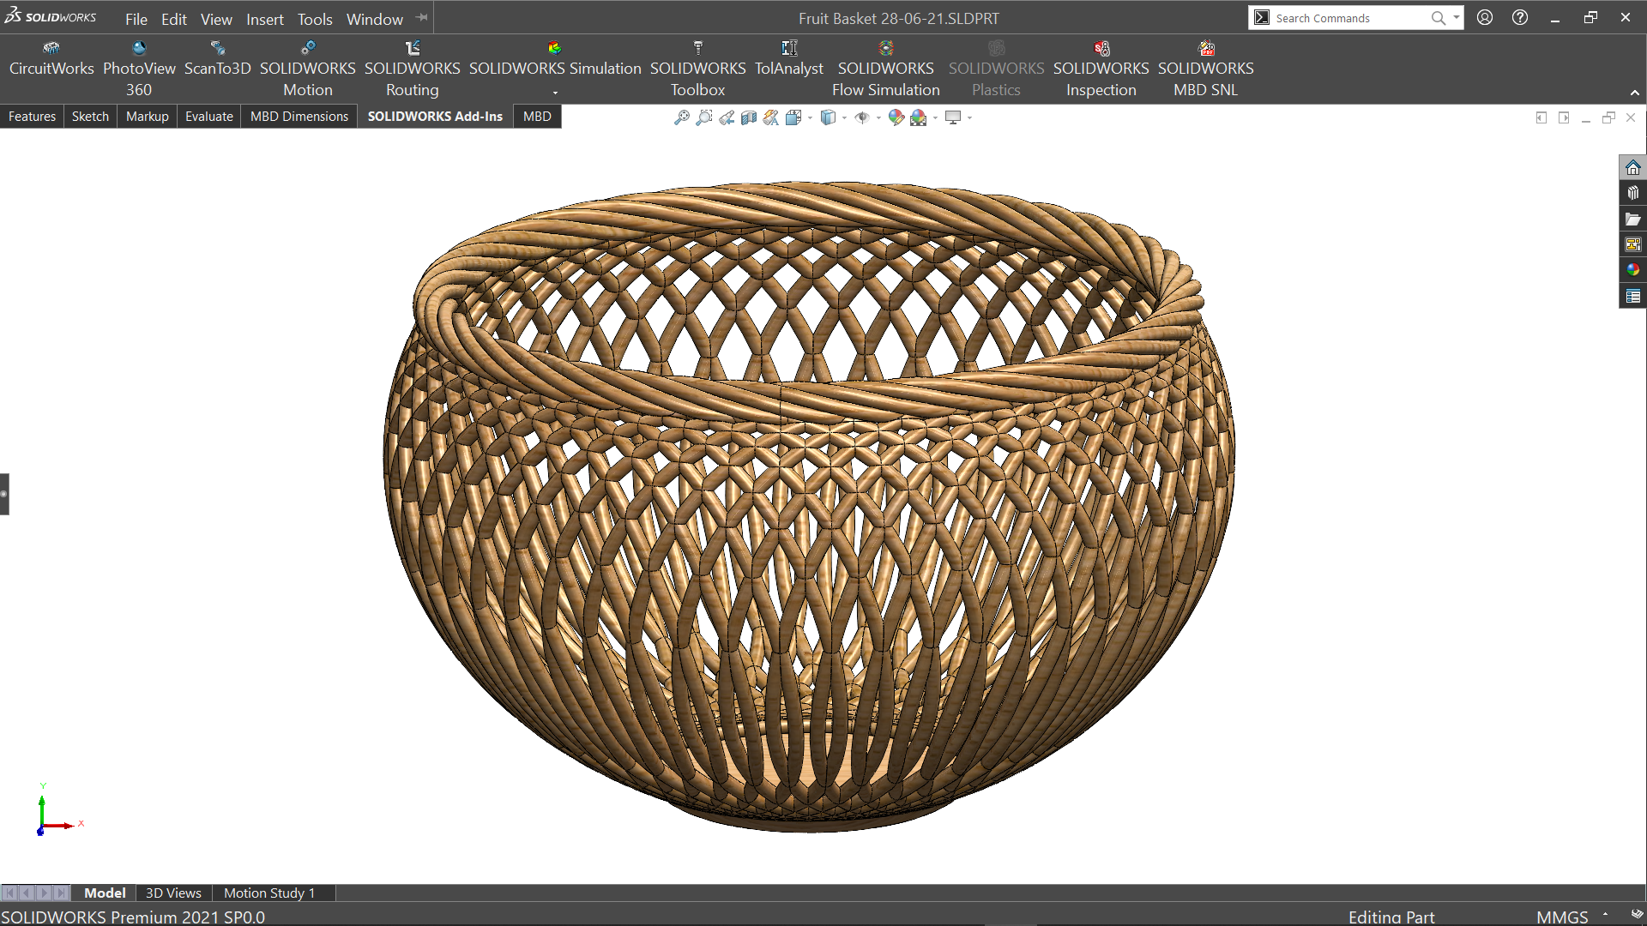Switch to Motion Study 1 tab
Viewport: 1647px width, 926px height.
269,893
